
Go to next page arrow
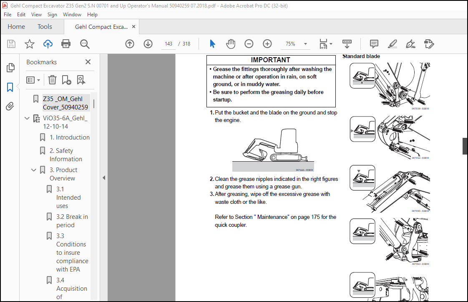click(148, 44)
